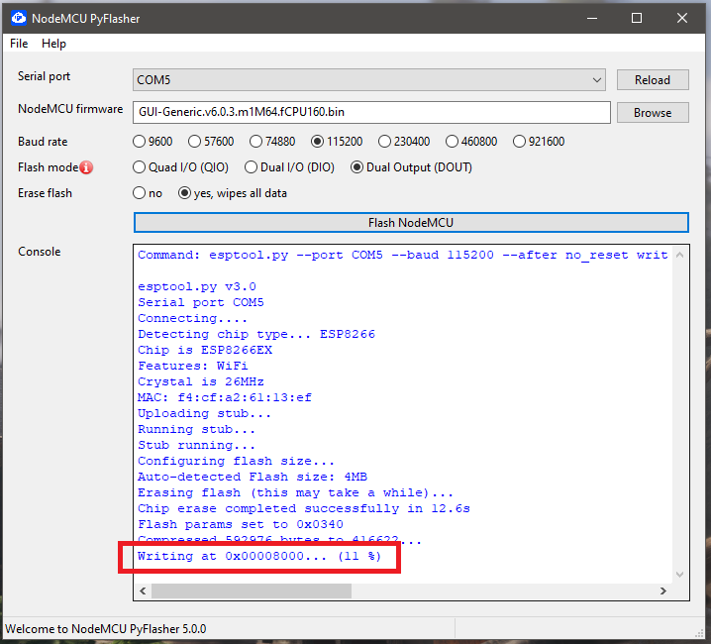
Task: Click the Flash NodeMCU button
Action: click(x=411, y=222)
